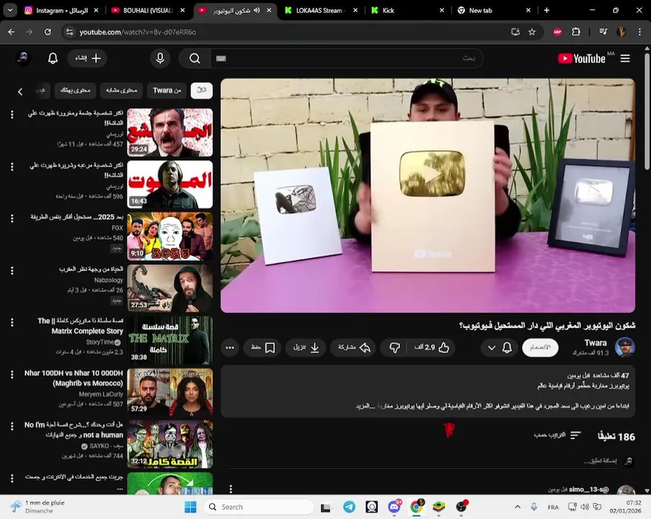Click the الانضمام join button
Viewport: 651px width, 519px height.
click(x=540, y=347)
